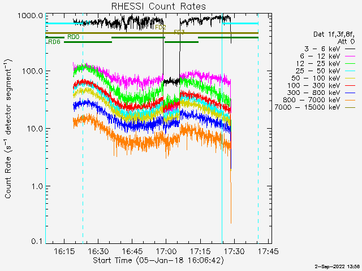Click the plot title 'RHESSI Count Rates'
The height and width of the screenshot is (271, 362).
tap(158, 6)
